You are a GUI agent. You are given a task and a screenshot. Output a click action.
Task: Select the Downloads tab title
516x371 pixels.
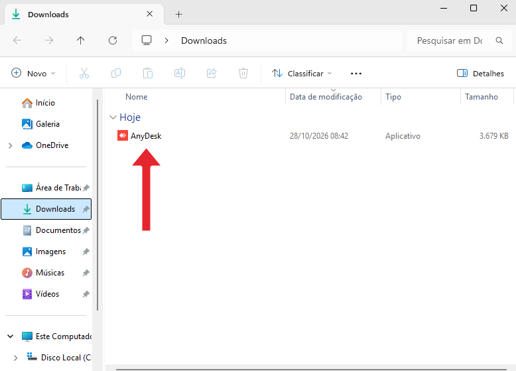tap(48, 15)
